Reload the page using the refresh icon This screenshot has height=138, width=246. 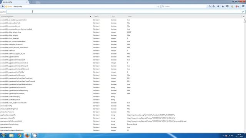click(158, 7)
